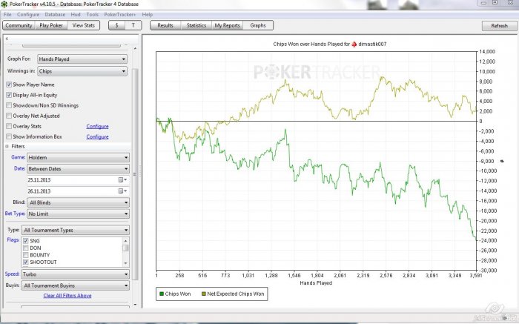Screen dimensions: 519x324
Task: Open the Graphs tab
Action: coord(258,25)
